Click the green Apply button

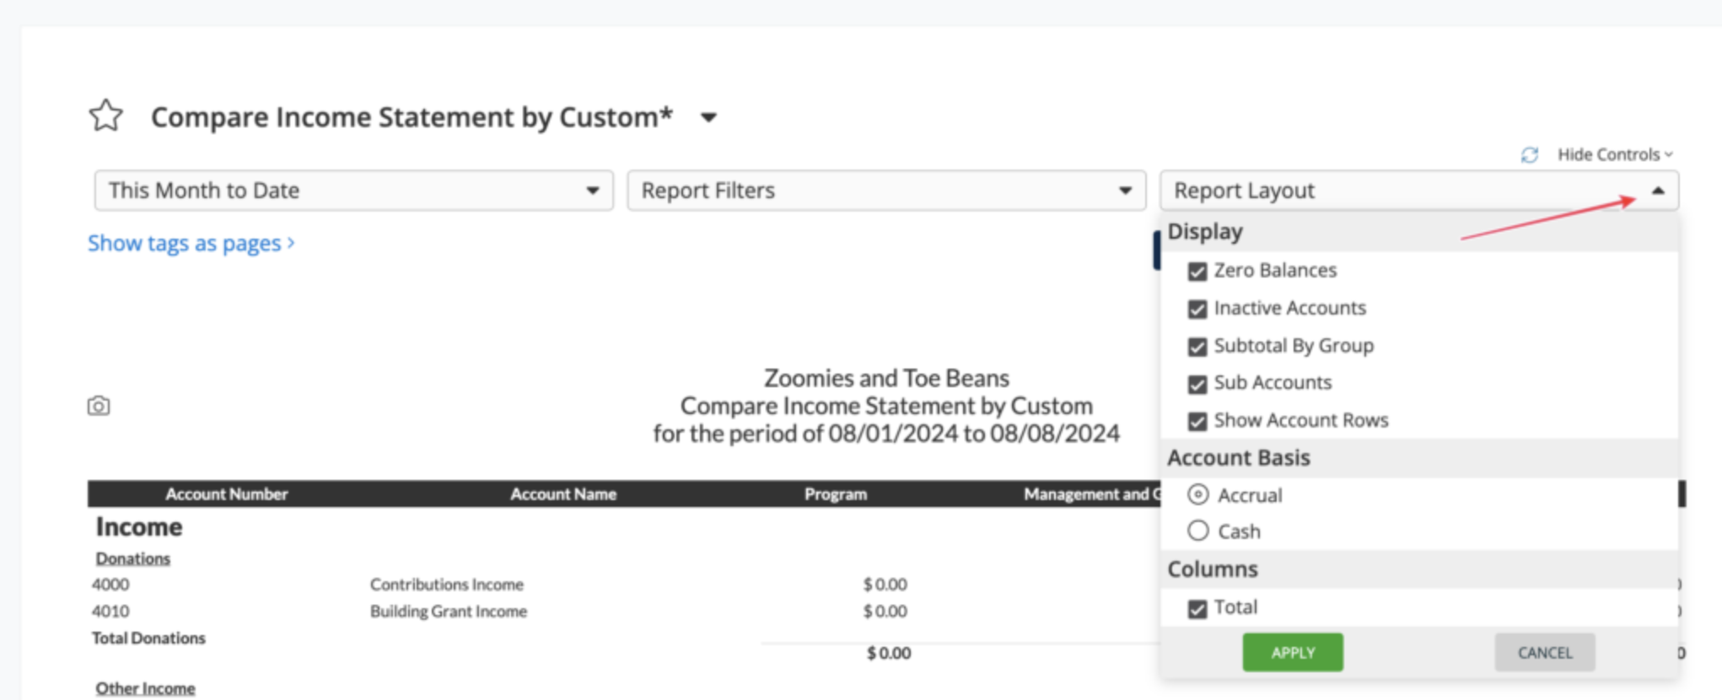(1292, 653)
